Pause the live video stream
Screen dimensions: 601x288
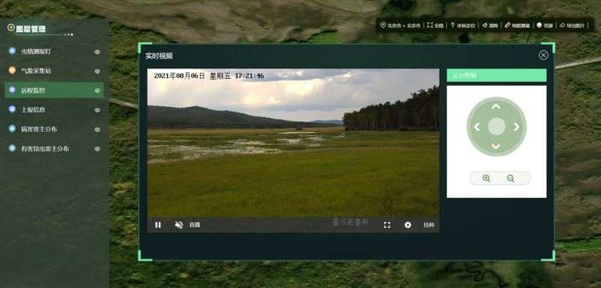click(158, 225)
